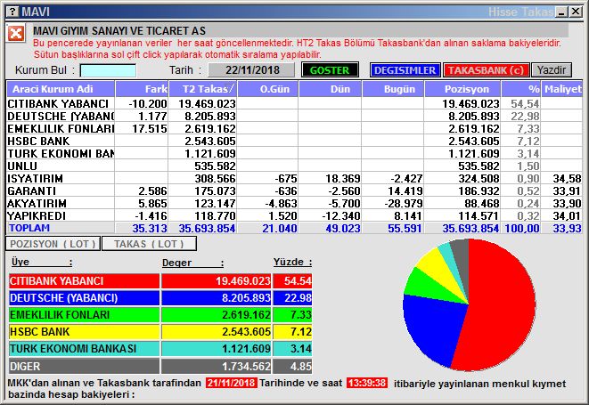
Task: Sort by T2 Takas column header
Action: [x=203, y=89]
